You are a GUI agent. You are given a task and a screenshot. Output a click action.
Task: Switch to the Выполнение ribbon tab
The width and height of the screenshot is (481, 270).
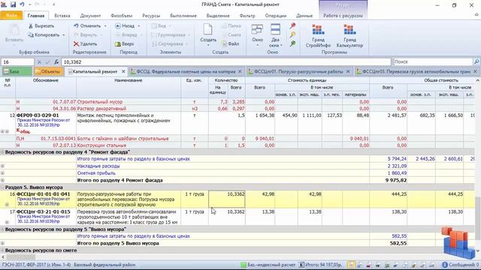point(183,16)
